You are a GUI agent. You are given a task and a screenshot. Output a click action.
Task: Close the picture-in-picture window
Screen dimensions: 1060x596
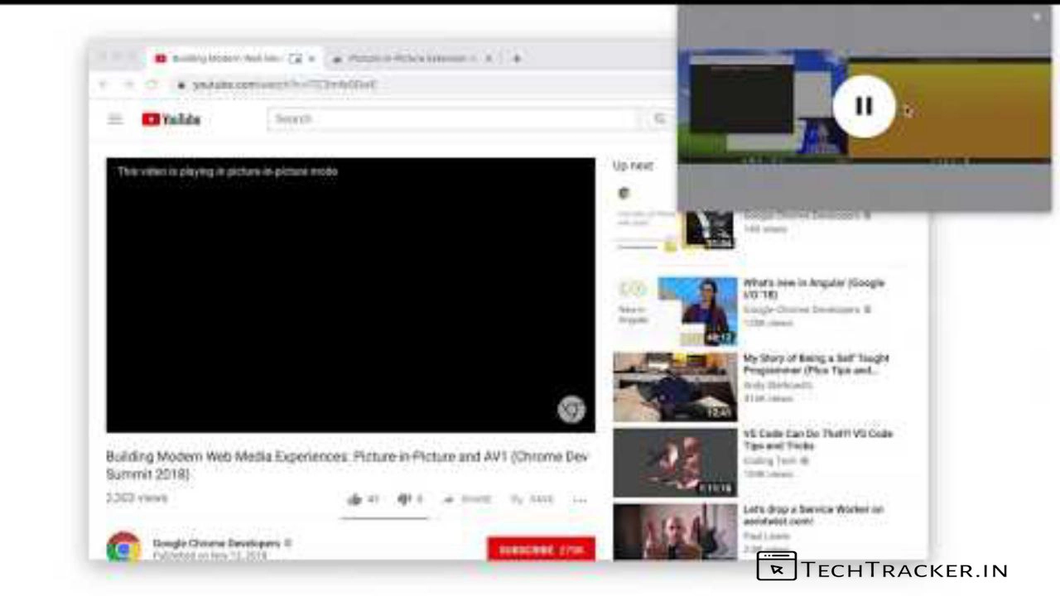pyautogui.click(x=1036, y=17)
